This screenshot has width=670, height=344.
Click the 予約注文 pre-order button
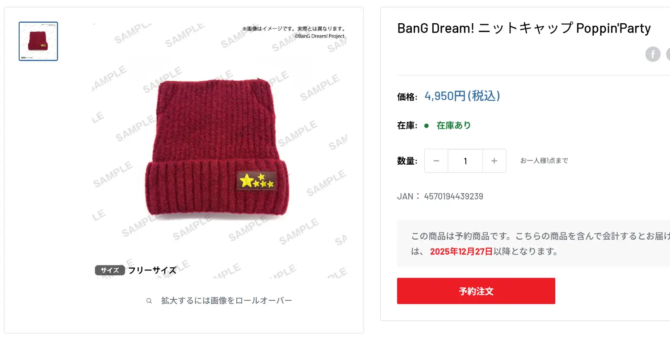pyautogui.click(x=476, y=291)
